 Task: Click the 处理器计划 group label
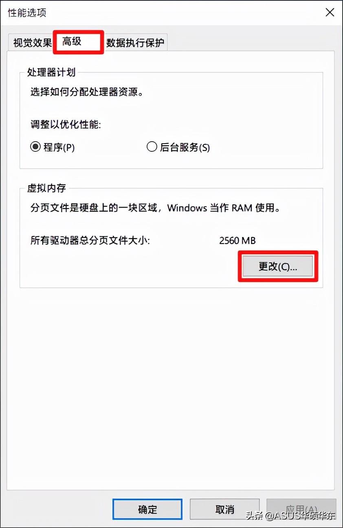(x=51, y=73)
